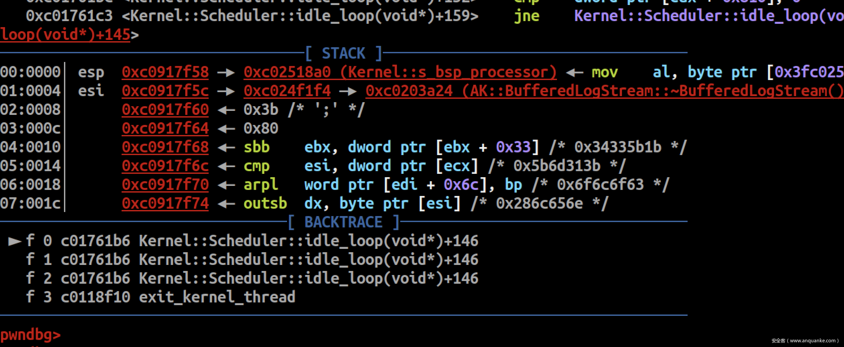Viewport: 844px width, 347px height.
Task: Click stack address 0xc0917f74 beside outsb
Action: click(x=165, y=204)
